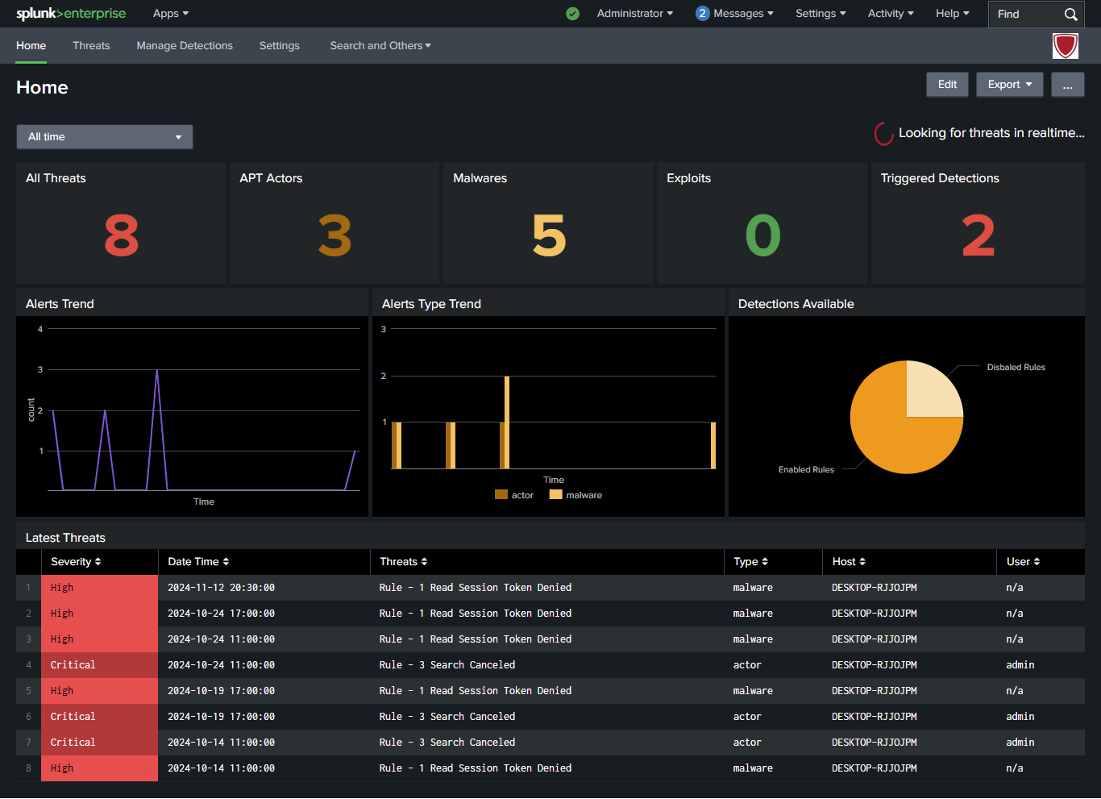The image size is (1101, 799).
Task: Click the Messages count badge
Action: click(702, 14)
